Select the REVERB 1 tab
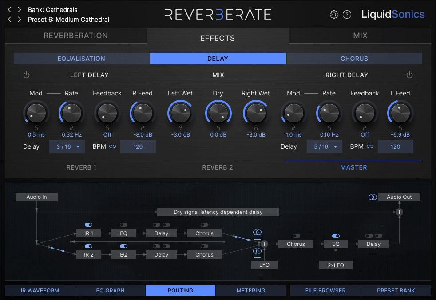Viewport: 436px width, 300px height. (x=81, y=167)
